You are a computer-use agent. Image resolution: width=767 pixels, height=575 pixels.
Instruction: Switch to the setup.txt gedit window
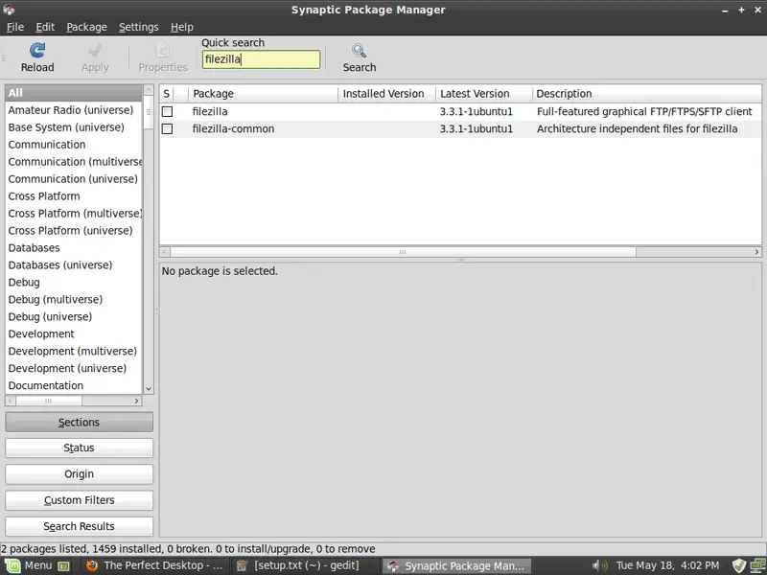coord(305,565)
